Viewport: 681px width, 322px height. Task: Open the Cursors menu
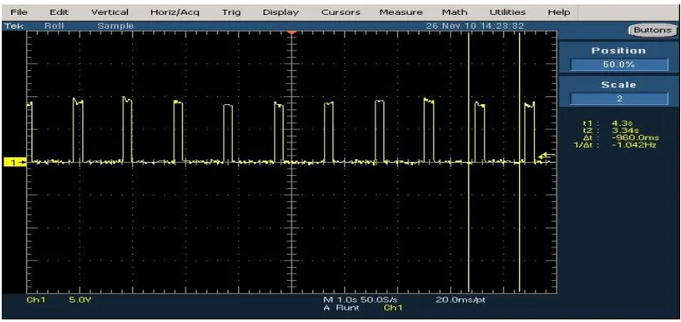tap(340, 12)
